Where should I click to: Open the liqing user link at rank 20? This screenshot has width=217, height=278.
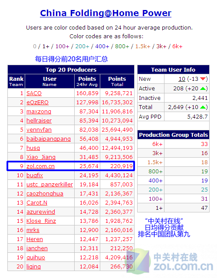(x=33, y=266)
